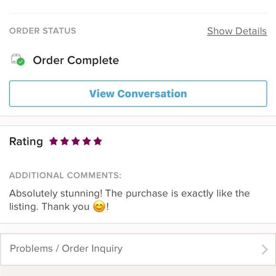The height and width of the screenshot is (276, 276).
Task: Click the first purple rating star
Action: (x=53, y=141)
